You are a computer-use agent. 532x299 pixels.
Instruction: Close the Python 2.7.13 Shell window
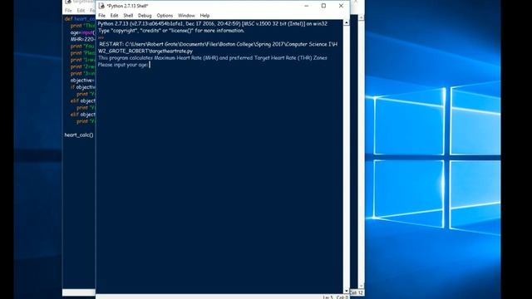click(341, 6)
